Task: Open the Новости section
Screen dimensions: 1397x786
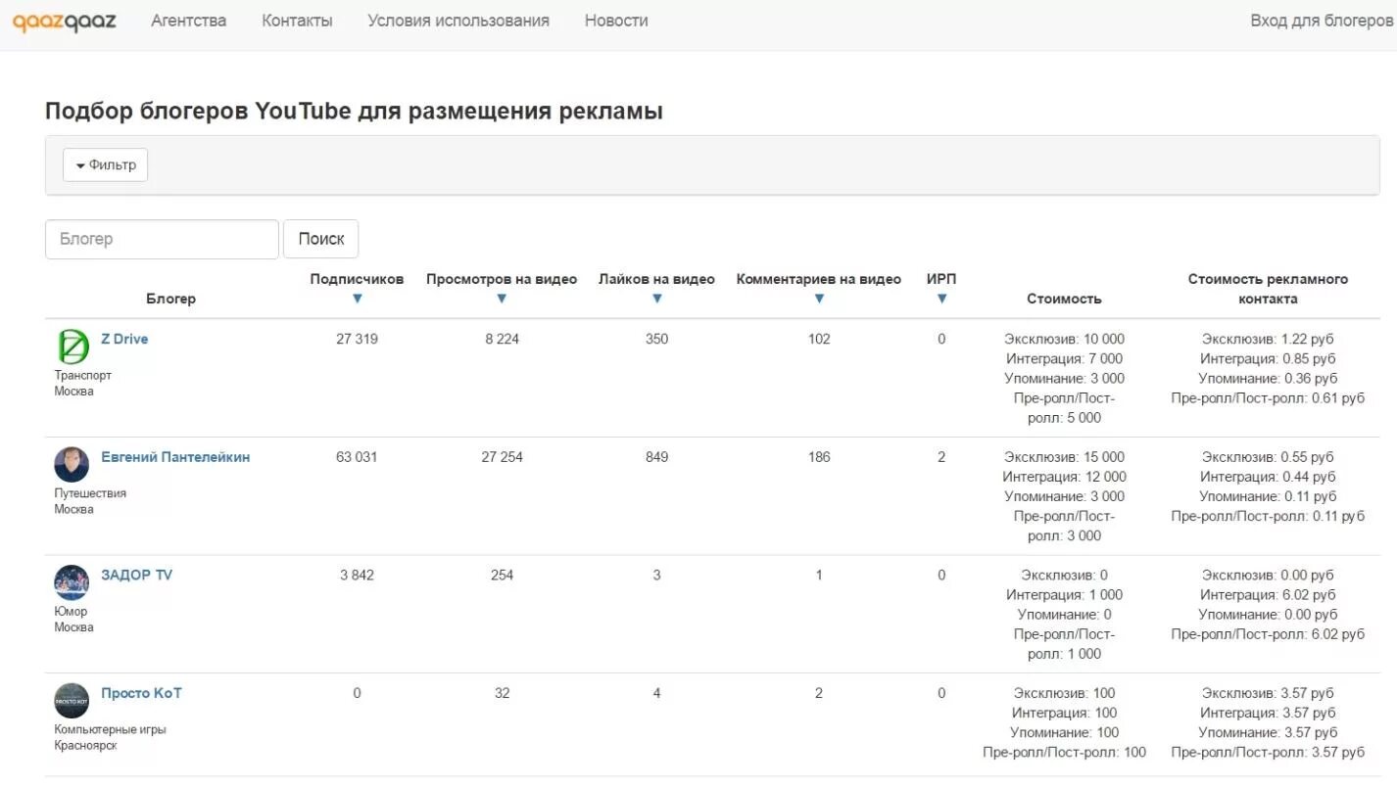Action: point(616,21)
